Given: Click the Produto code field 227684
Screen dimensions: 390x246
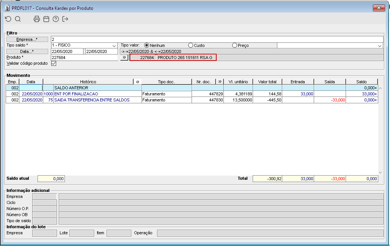Looking at the screenshot, I should coord(84,58).
